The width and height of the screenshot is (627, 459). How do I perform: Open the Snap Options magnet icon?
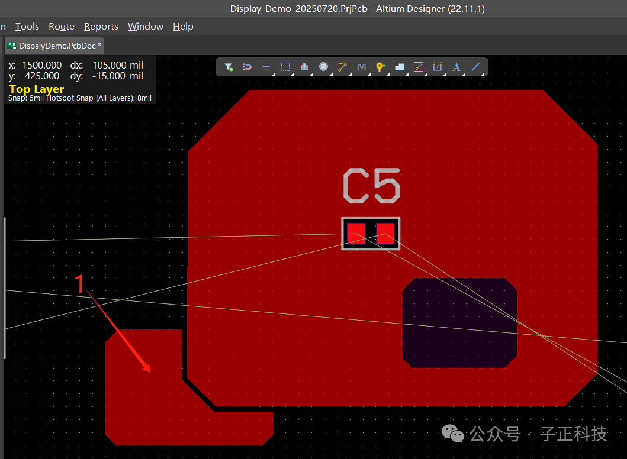click(x=247, y=67)
